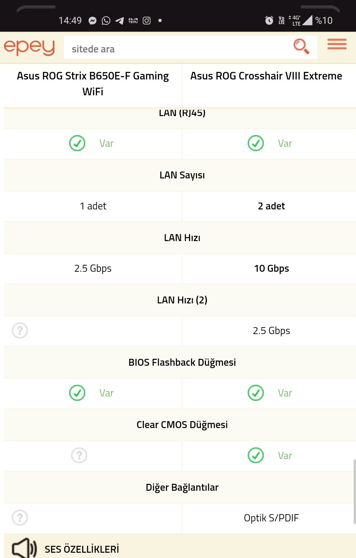Open Asus ROG Strix B650E-F Gaming WiFi column title
The height and width of the screenshot is (558, 356).
[x=93, y=84]
